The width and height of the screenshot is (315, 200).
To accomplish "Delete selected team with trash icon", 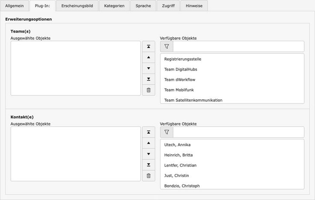I will (x=149, y=90).
